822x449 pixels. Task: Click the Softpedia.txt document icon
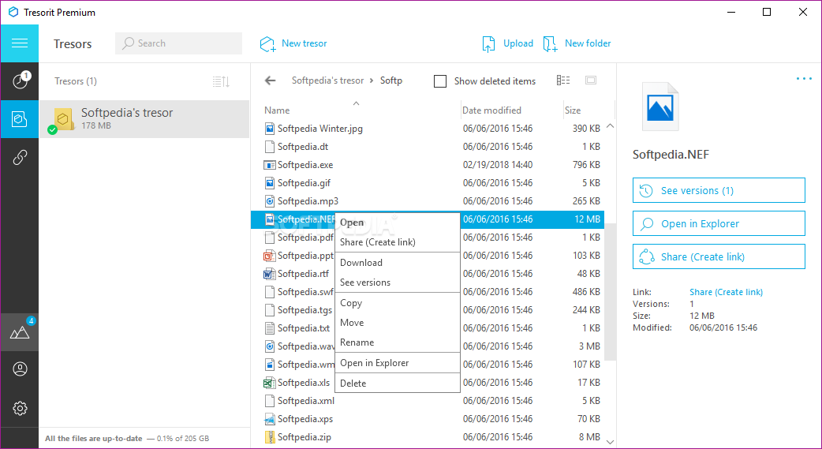click(x=270, y=327)
